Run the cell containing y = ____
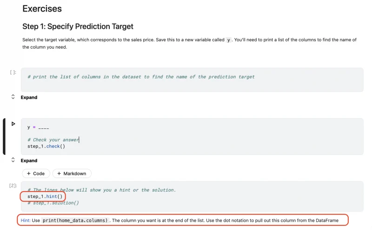This screenshot has width=372, height=230. click(13, 124)
